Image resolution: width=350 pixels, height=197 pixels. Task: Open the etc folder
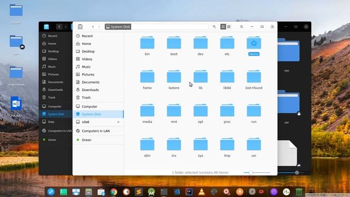(x=227, y=43)
